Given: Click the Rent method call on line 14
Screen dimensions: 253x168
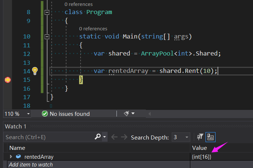Looking at the screenshot, I should click(192, 71).
